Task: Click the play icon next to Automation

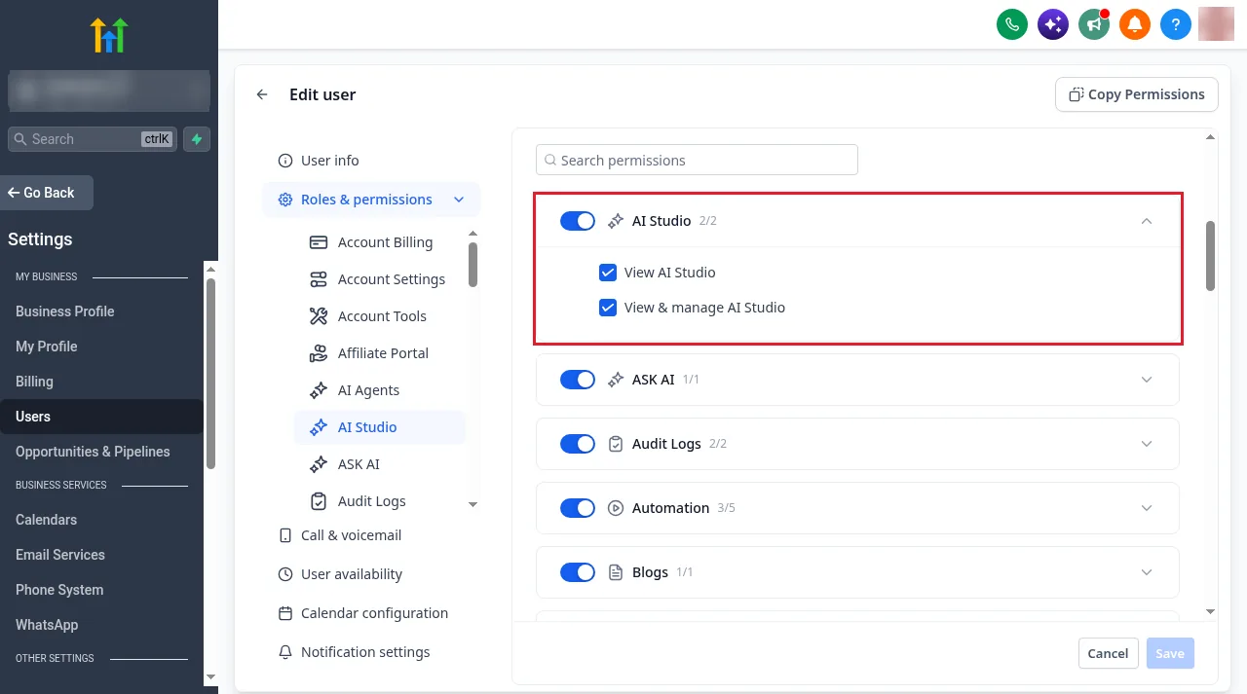Action: pos(616,508)
